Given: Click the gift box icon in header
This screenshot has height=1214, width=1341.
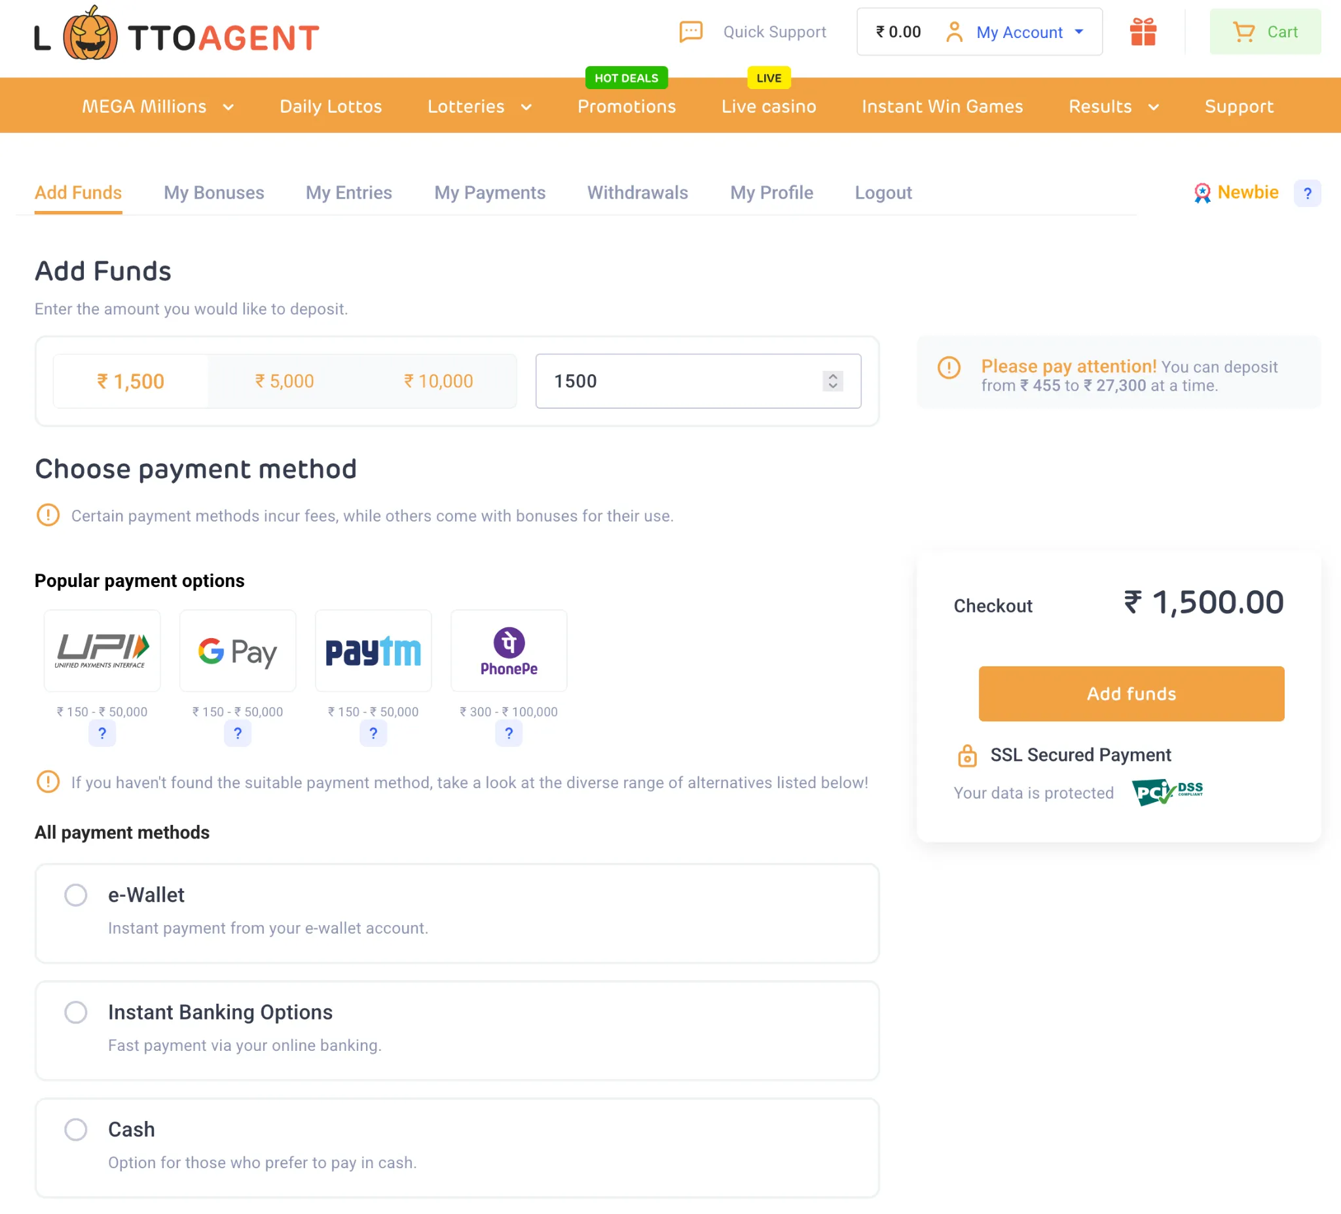Looking at the screenshot, I should pos(1143,32).
